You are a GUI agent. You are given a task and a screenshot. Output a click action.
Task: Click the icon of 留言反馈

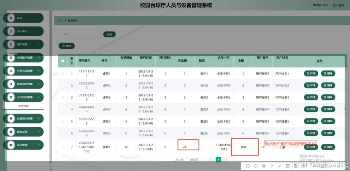click(11, 132)
